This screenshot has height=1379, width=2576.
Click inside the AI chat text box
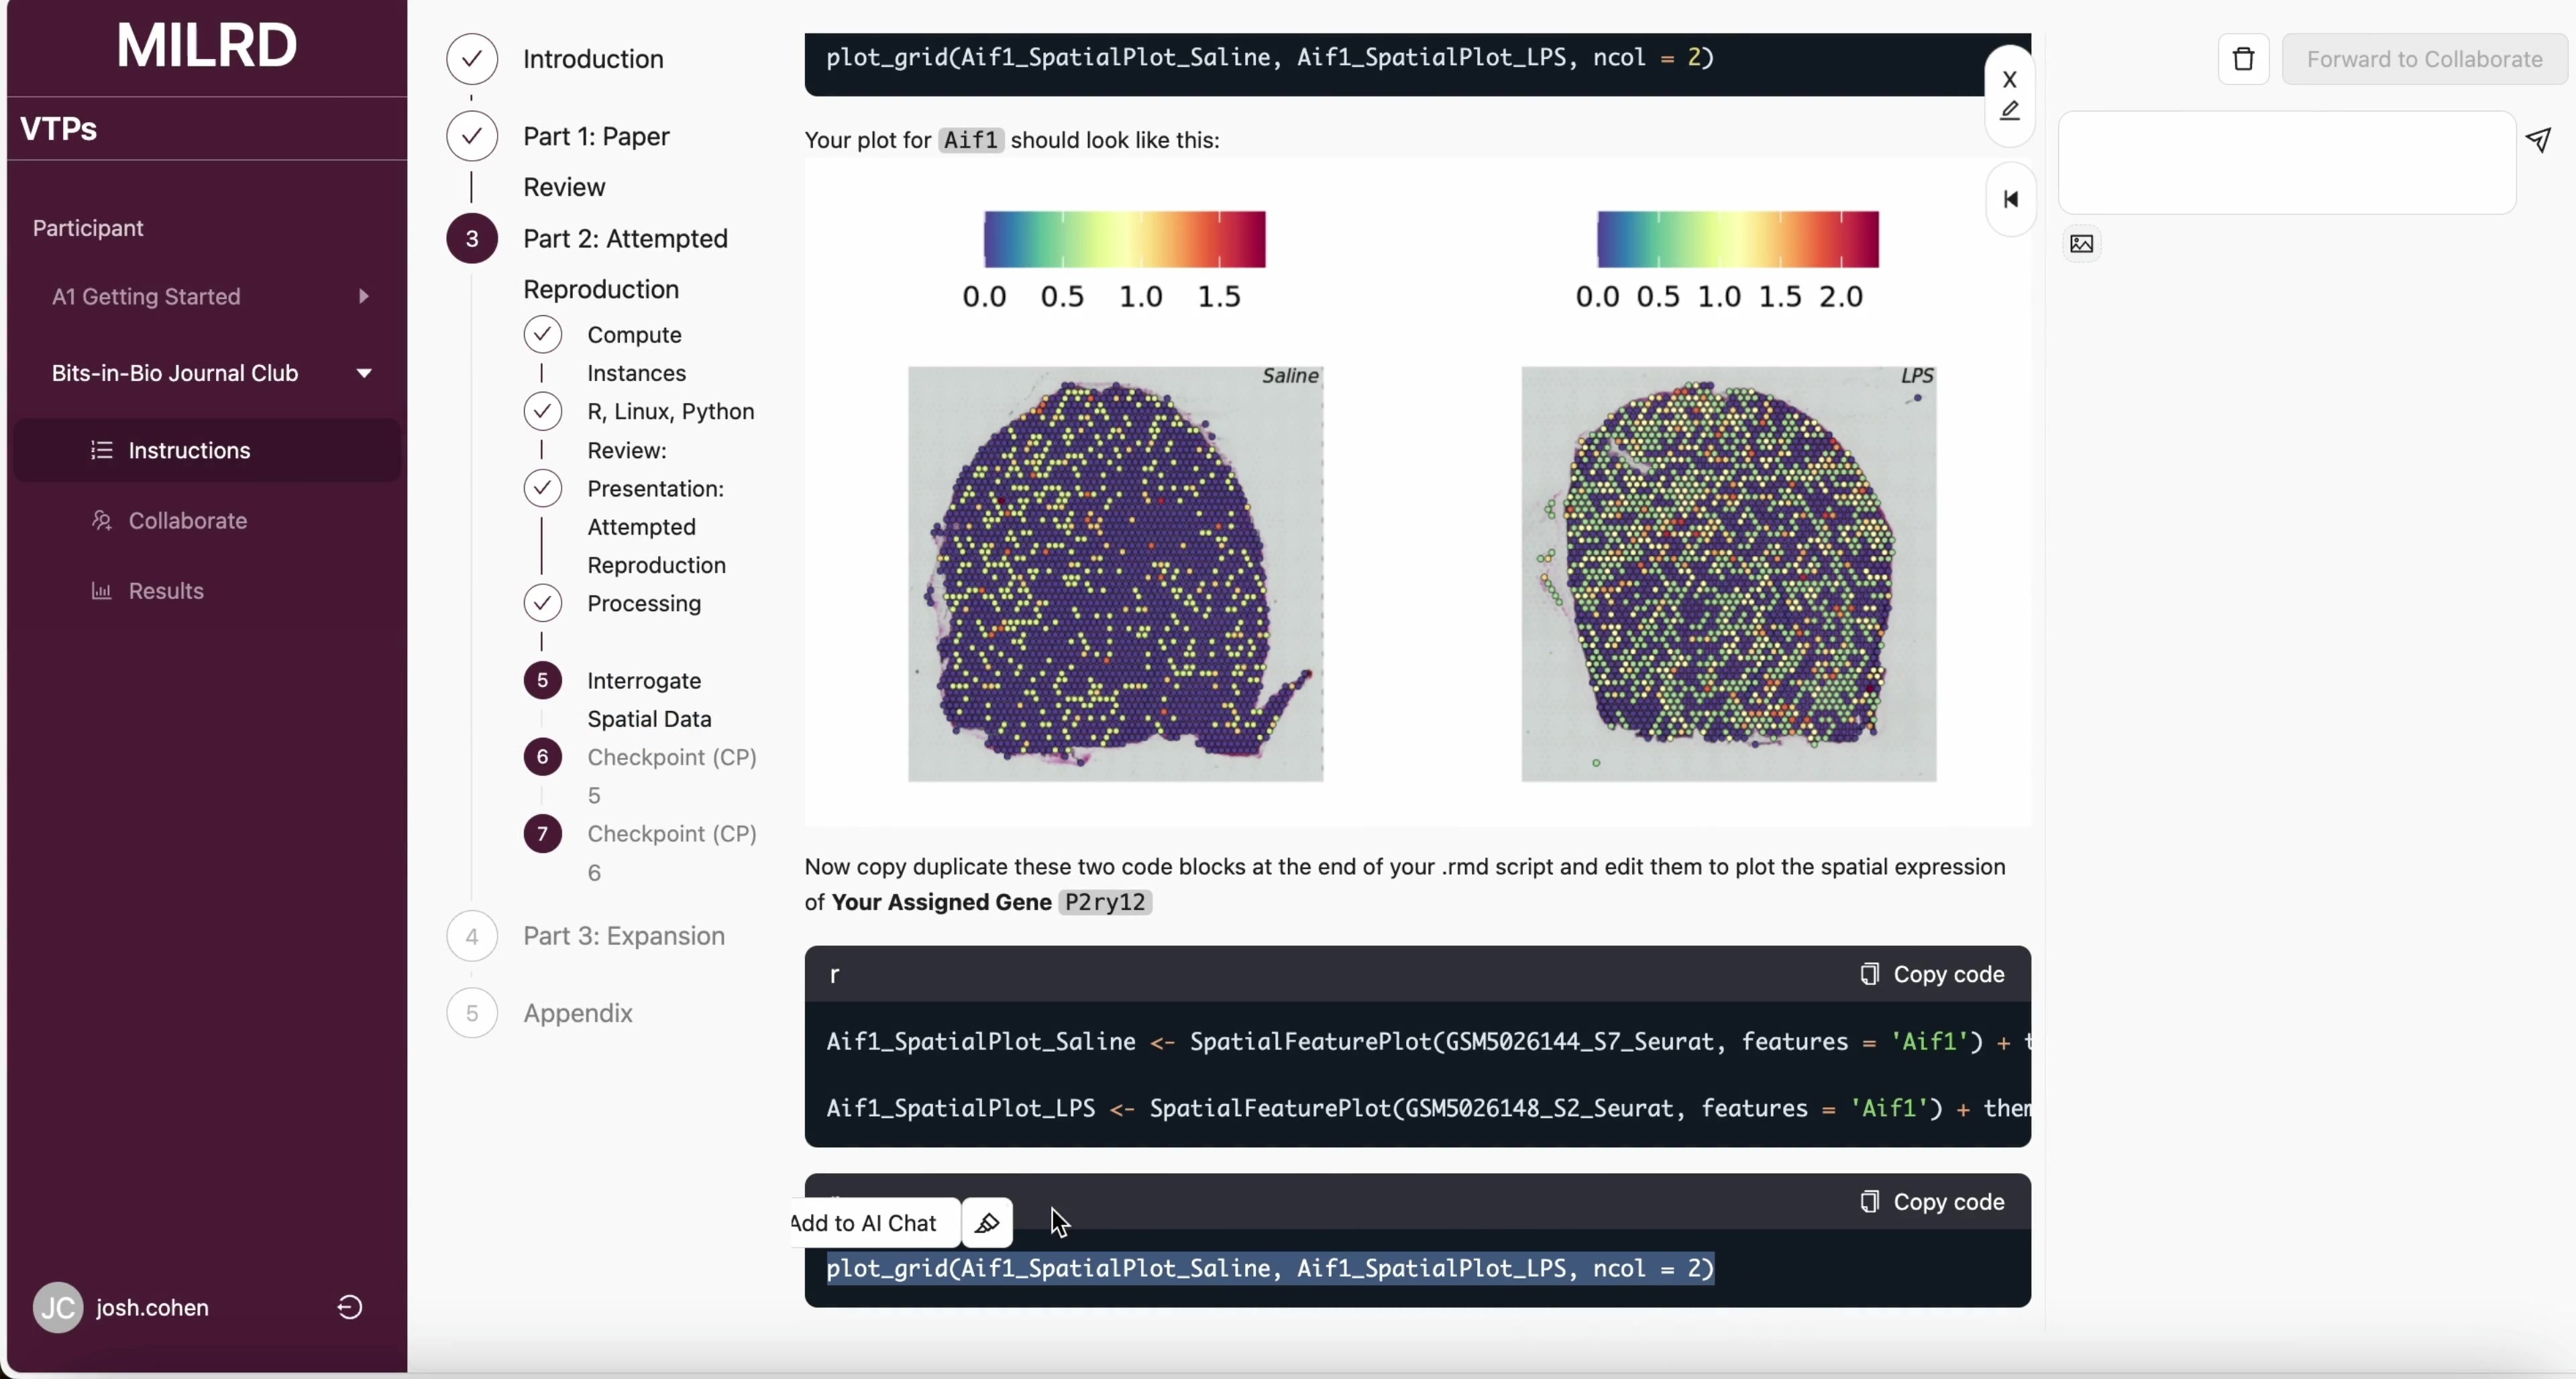coord(2287,162)
